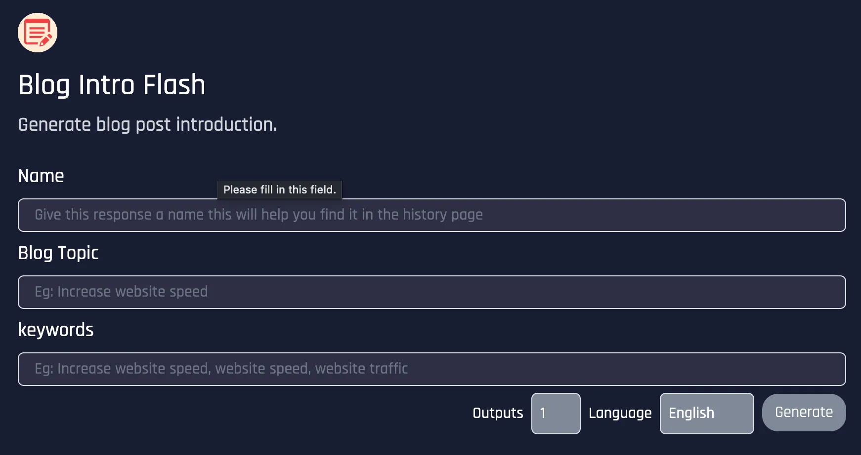Click the Blog Intro Flash app logo icon
Screen dimensions: 861x455
37,32
